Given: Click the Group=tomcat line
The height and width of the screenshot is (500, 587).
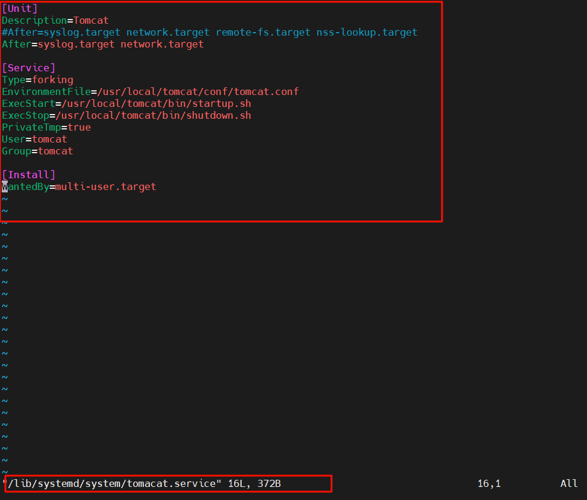Looking at the screenshot, I should pyautogui.click(x=37, y=151).
